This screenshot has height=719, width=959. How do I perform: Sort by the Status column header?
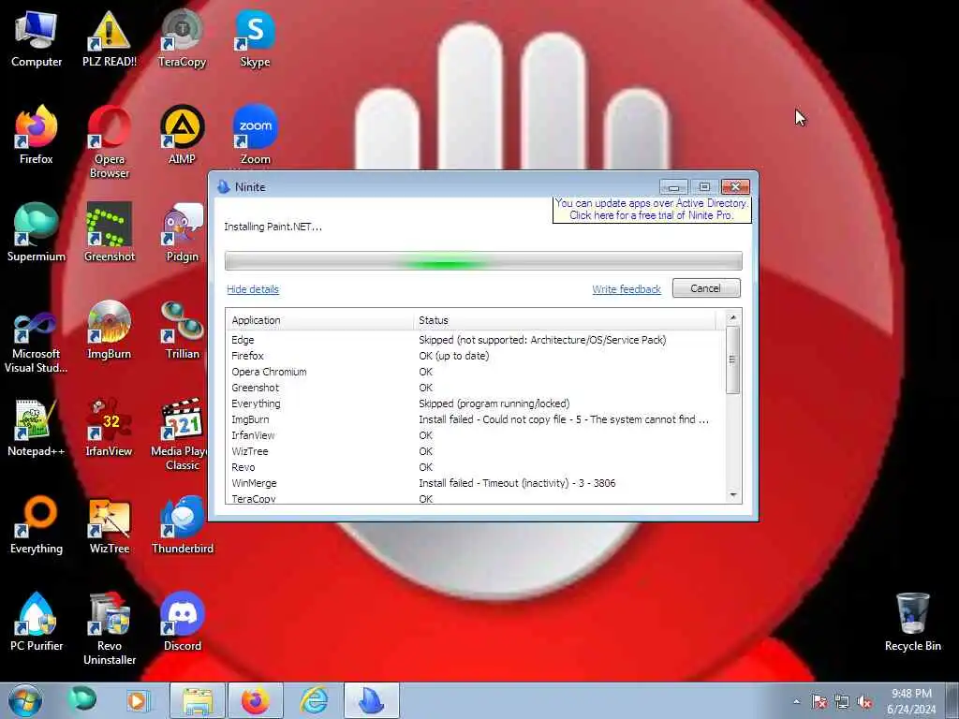coord(565,320)
